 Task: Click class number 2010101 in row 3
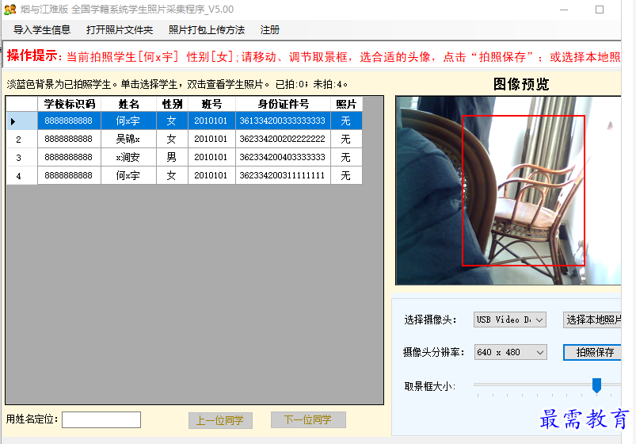(211, 157)
